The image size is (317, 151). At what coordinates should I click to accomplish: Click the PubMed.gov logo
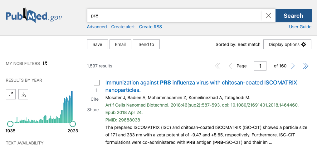coord(34,16)
